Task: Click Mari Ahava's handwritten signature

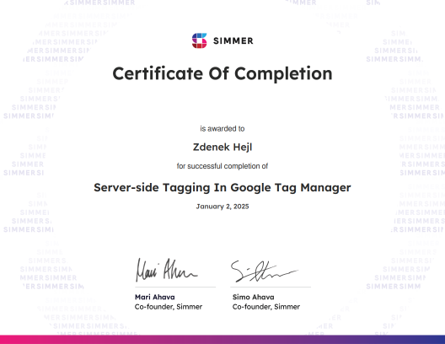Action: [167, 270]
